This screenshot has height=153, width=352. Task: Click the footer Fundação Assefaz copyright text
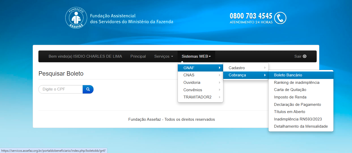(172, 119)
